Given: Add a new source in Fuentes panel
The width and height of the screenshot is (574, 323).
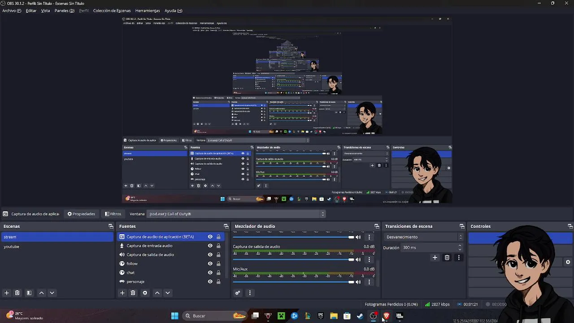Looking at the screenshot, I should [122, 293].
